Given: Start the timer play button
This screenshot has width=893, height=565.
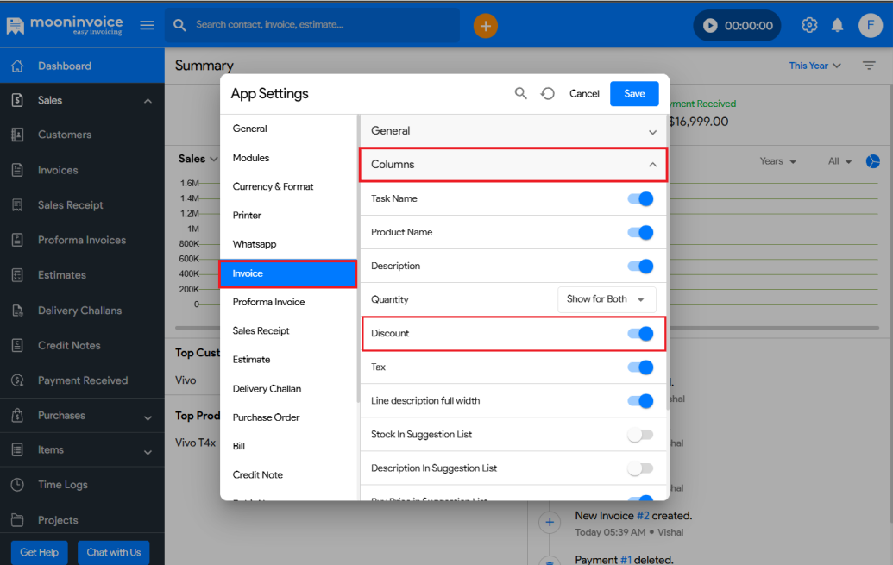Looking at the screenshot, I should tap(710, 26).
